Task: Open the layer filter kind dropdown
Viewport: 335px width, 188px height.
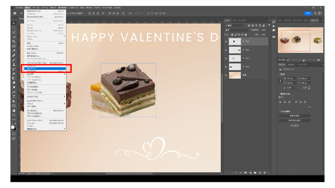Action: click(234, 25)
